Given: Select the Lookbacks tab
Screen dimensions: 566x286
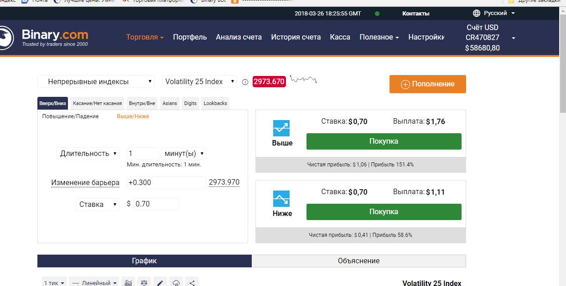Looking at the screenshot, I should [215, 103].
